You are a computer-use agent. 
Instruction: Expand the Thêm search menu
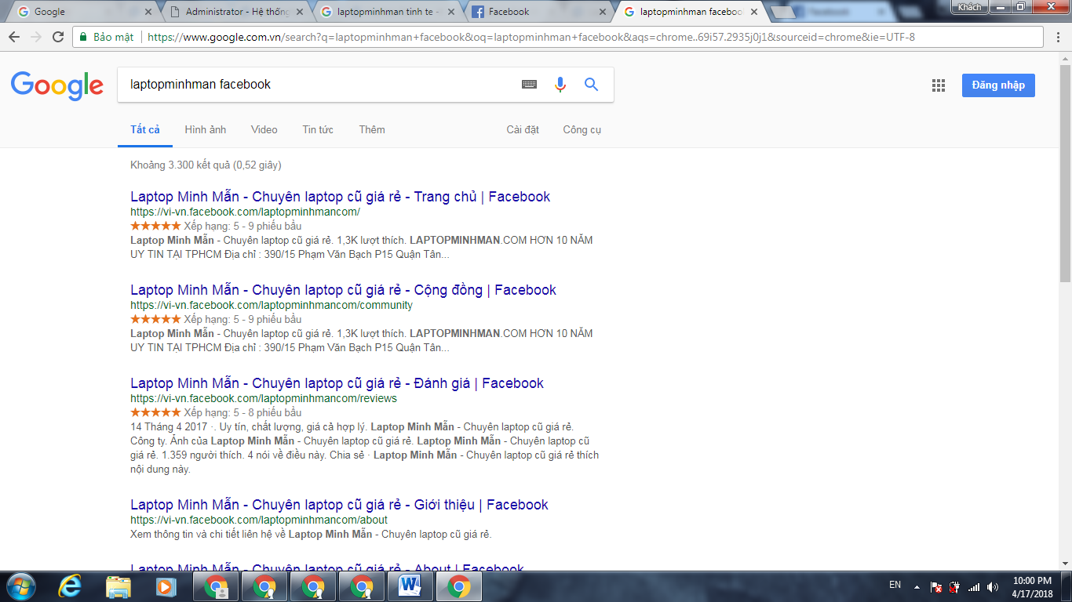click(372, 129)
